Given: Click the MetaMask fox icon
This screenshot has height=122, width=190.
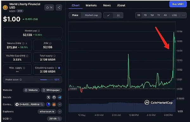Looking at the screenshot, I should [54, 104].
